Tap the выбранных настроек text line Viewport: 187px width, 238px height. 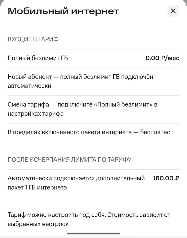[x=38, y=224]
